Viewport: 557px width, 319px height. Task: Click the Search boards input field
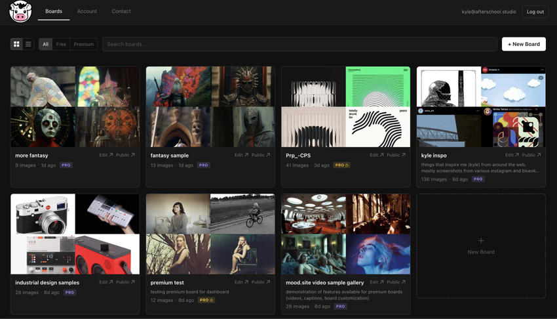299,44
